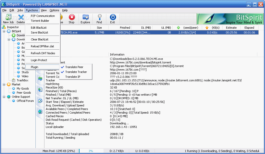Click the BitSpirit banner logo
Screen dimensions: 265x154
point(230,19)
